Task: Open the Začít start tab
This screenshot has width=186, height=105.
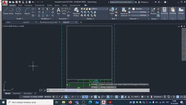Action: 8,22
